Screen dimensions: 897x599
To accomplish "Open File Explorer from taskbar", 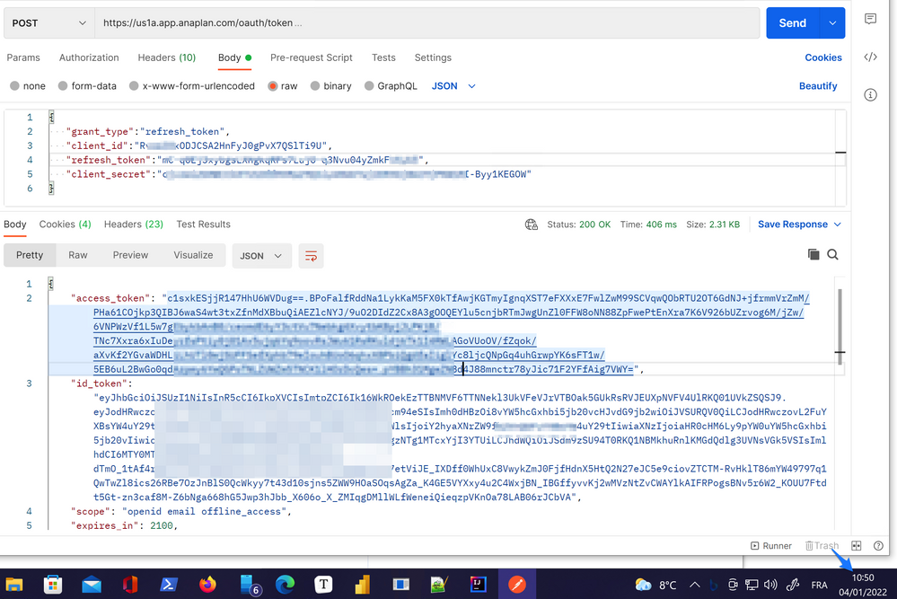I will [14, 584].
